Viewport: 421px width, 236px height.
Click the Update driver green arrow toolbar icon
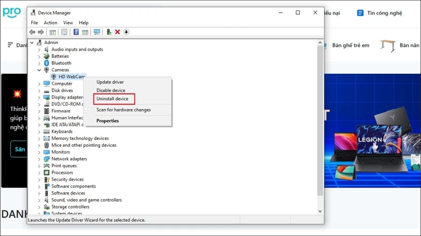[109, 32]
